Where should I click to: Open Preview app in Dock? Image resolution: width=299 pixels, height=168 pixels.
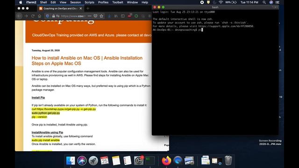(x=189, y=161)
